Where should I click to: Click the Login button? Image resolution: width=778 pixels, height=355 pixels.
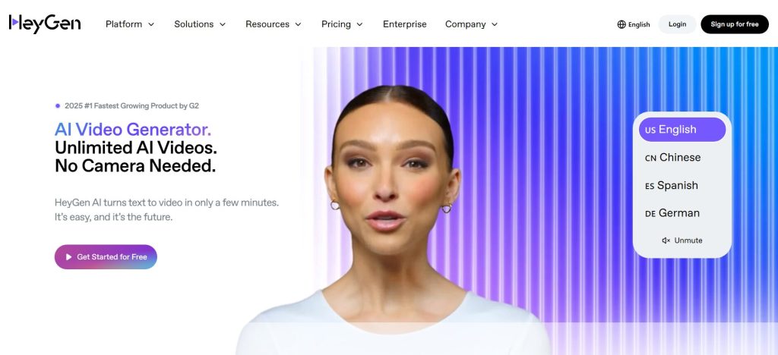coord(677,24)
